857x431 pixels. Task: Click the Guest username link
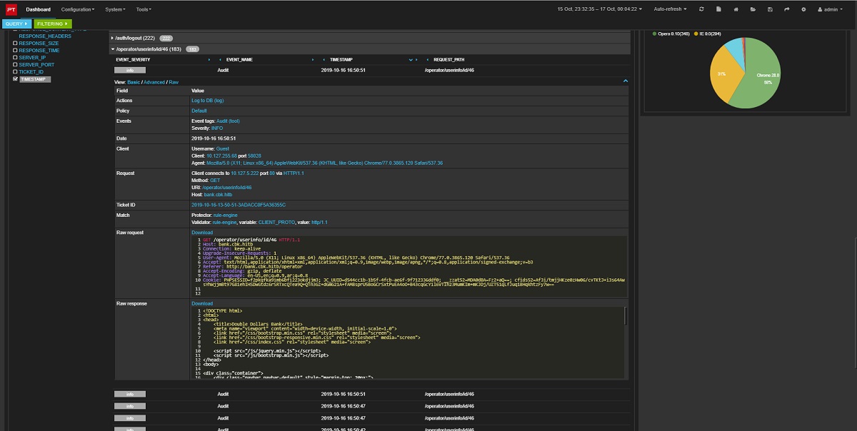[222, 148]
